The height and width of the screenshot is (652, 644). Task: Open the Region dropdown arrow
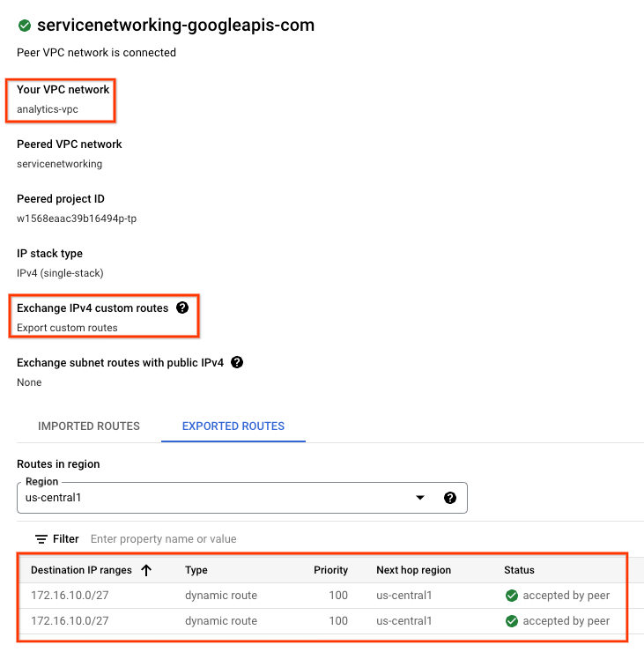420,498
